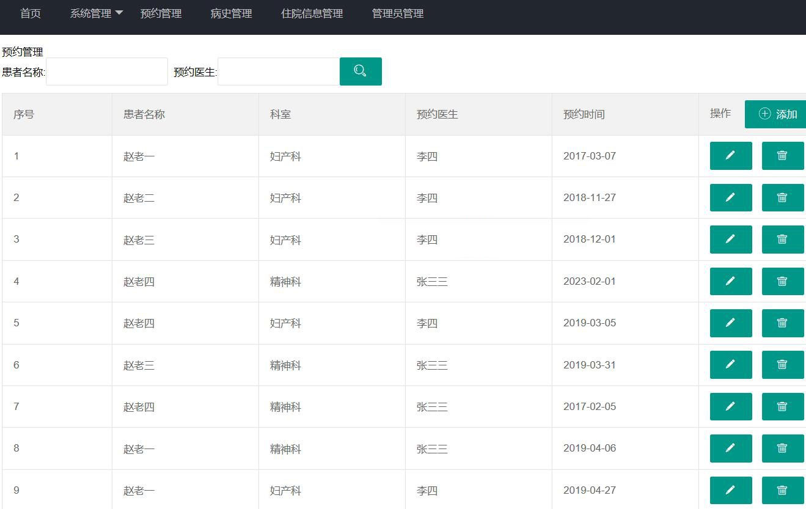The height and width of the screenshot is (509, 806).
Task: Select the 2023-02-01 date cell in row 4
Action: coord(589,282)
